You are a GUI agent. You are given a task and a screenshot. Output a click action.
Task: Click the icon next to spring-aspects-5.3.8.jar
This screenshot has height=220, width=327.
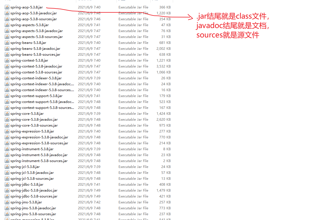point(7,25)
